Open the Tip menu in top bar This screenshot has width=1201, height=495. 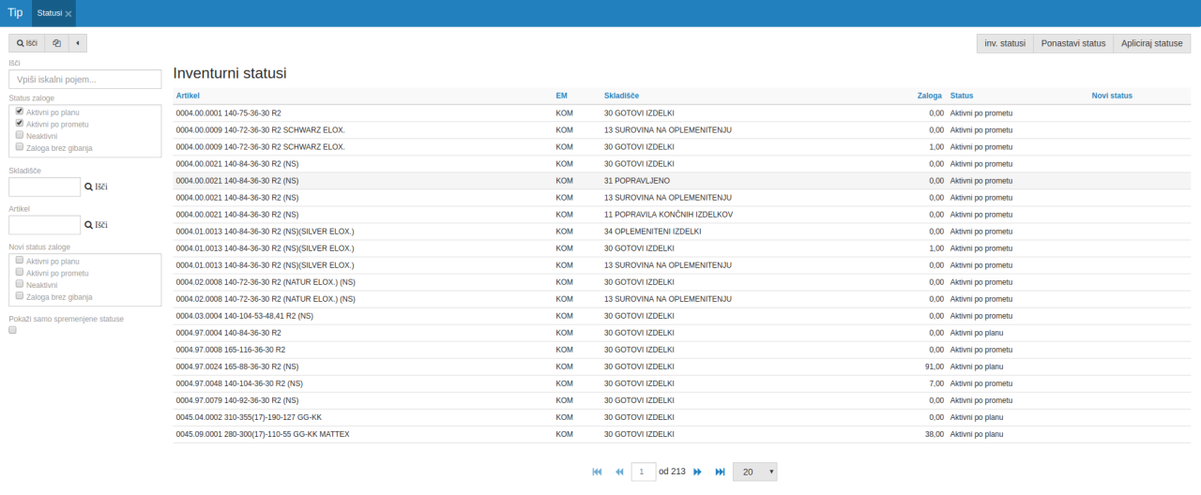[15, 13]
